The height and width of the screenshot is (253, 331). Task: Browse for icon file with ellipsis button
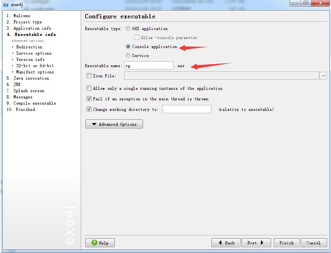pyautogui.click(x=323, y=76)
